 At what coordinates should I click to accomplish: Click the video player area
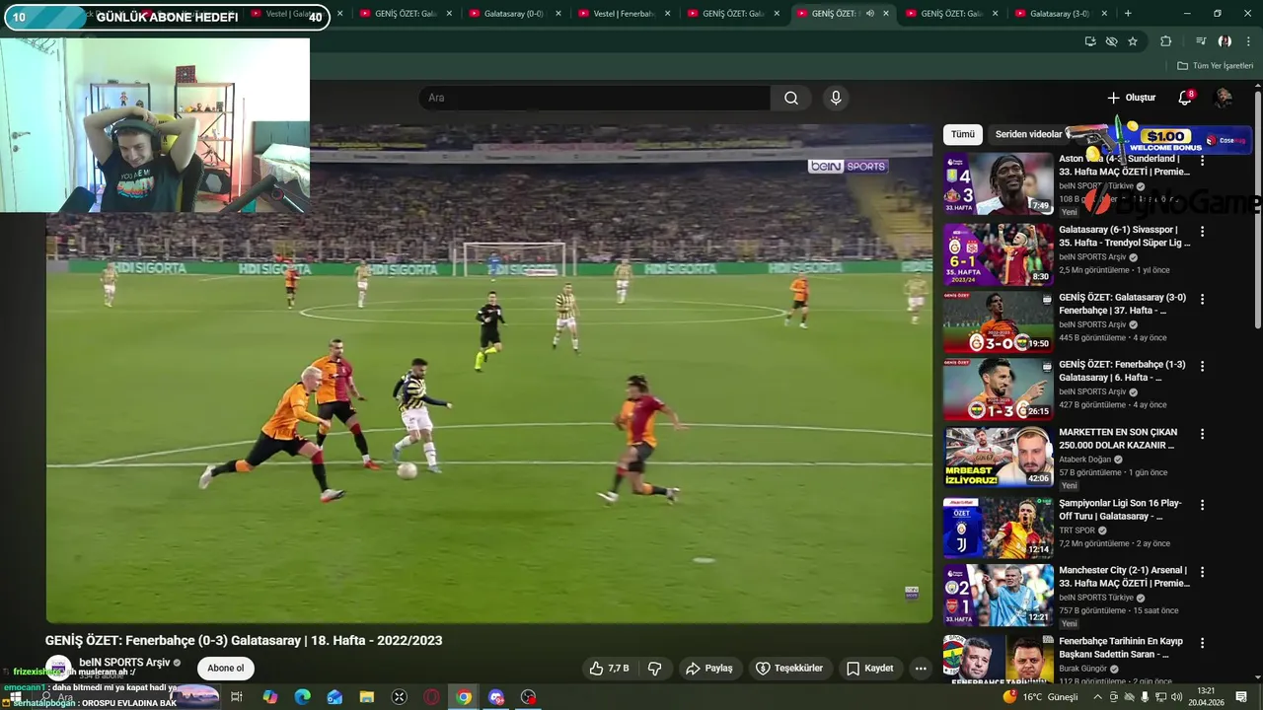(x=488, y=373)
